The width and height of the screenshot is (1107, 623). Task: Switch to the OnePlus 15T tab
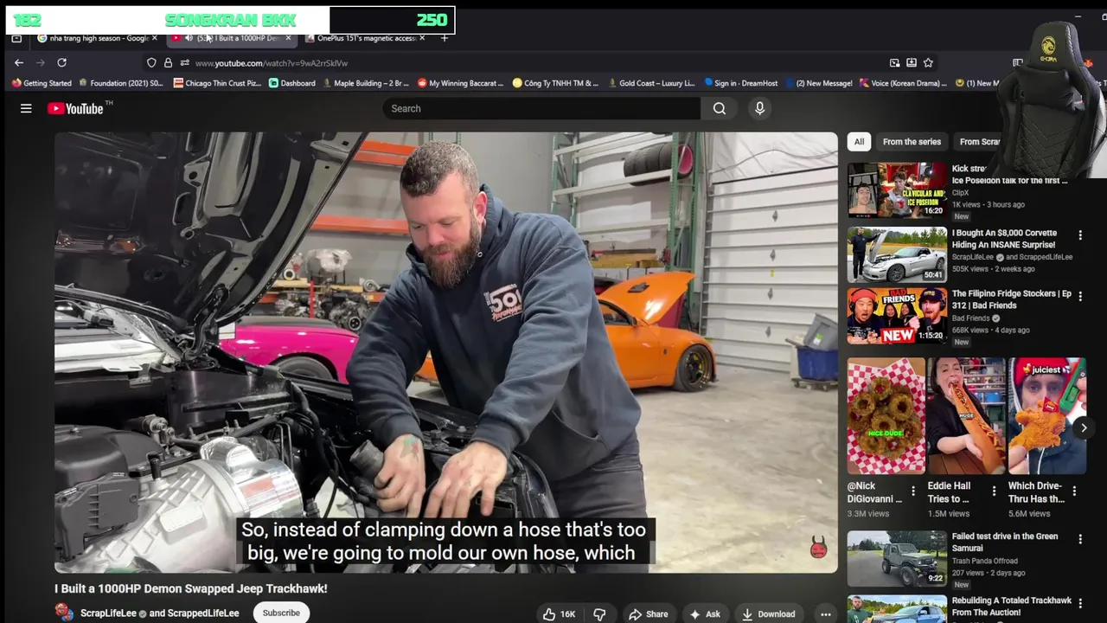pos(367,38)
